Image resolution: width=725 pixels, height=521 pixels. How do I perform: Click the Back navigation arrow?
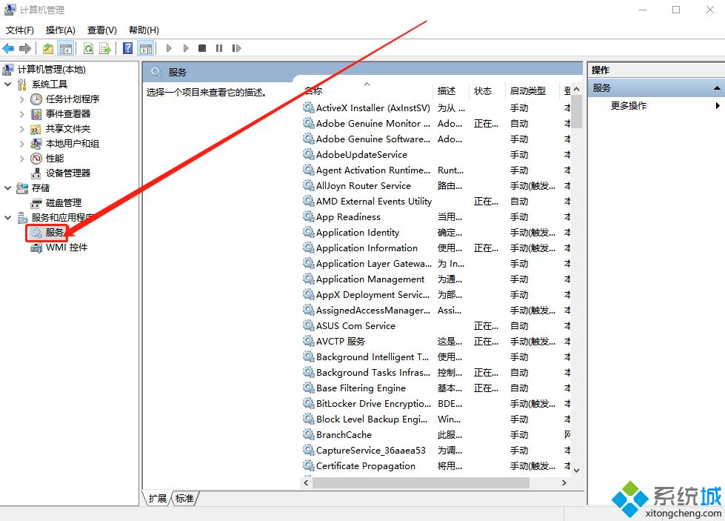pos(8,48)
